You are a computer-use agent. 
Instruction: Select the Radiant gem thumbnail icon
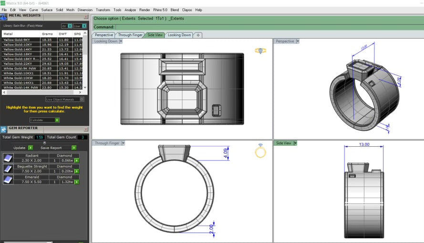[8, 158]
